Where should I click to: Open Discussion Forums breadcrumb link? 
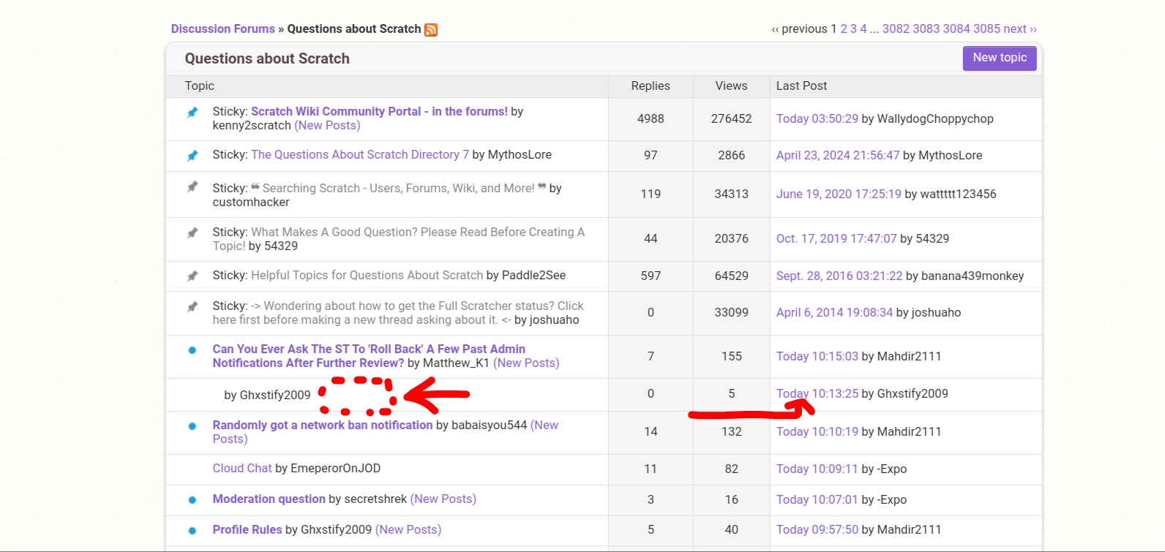(222, 29)
